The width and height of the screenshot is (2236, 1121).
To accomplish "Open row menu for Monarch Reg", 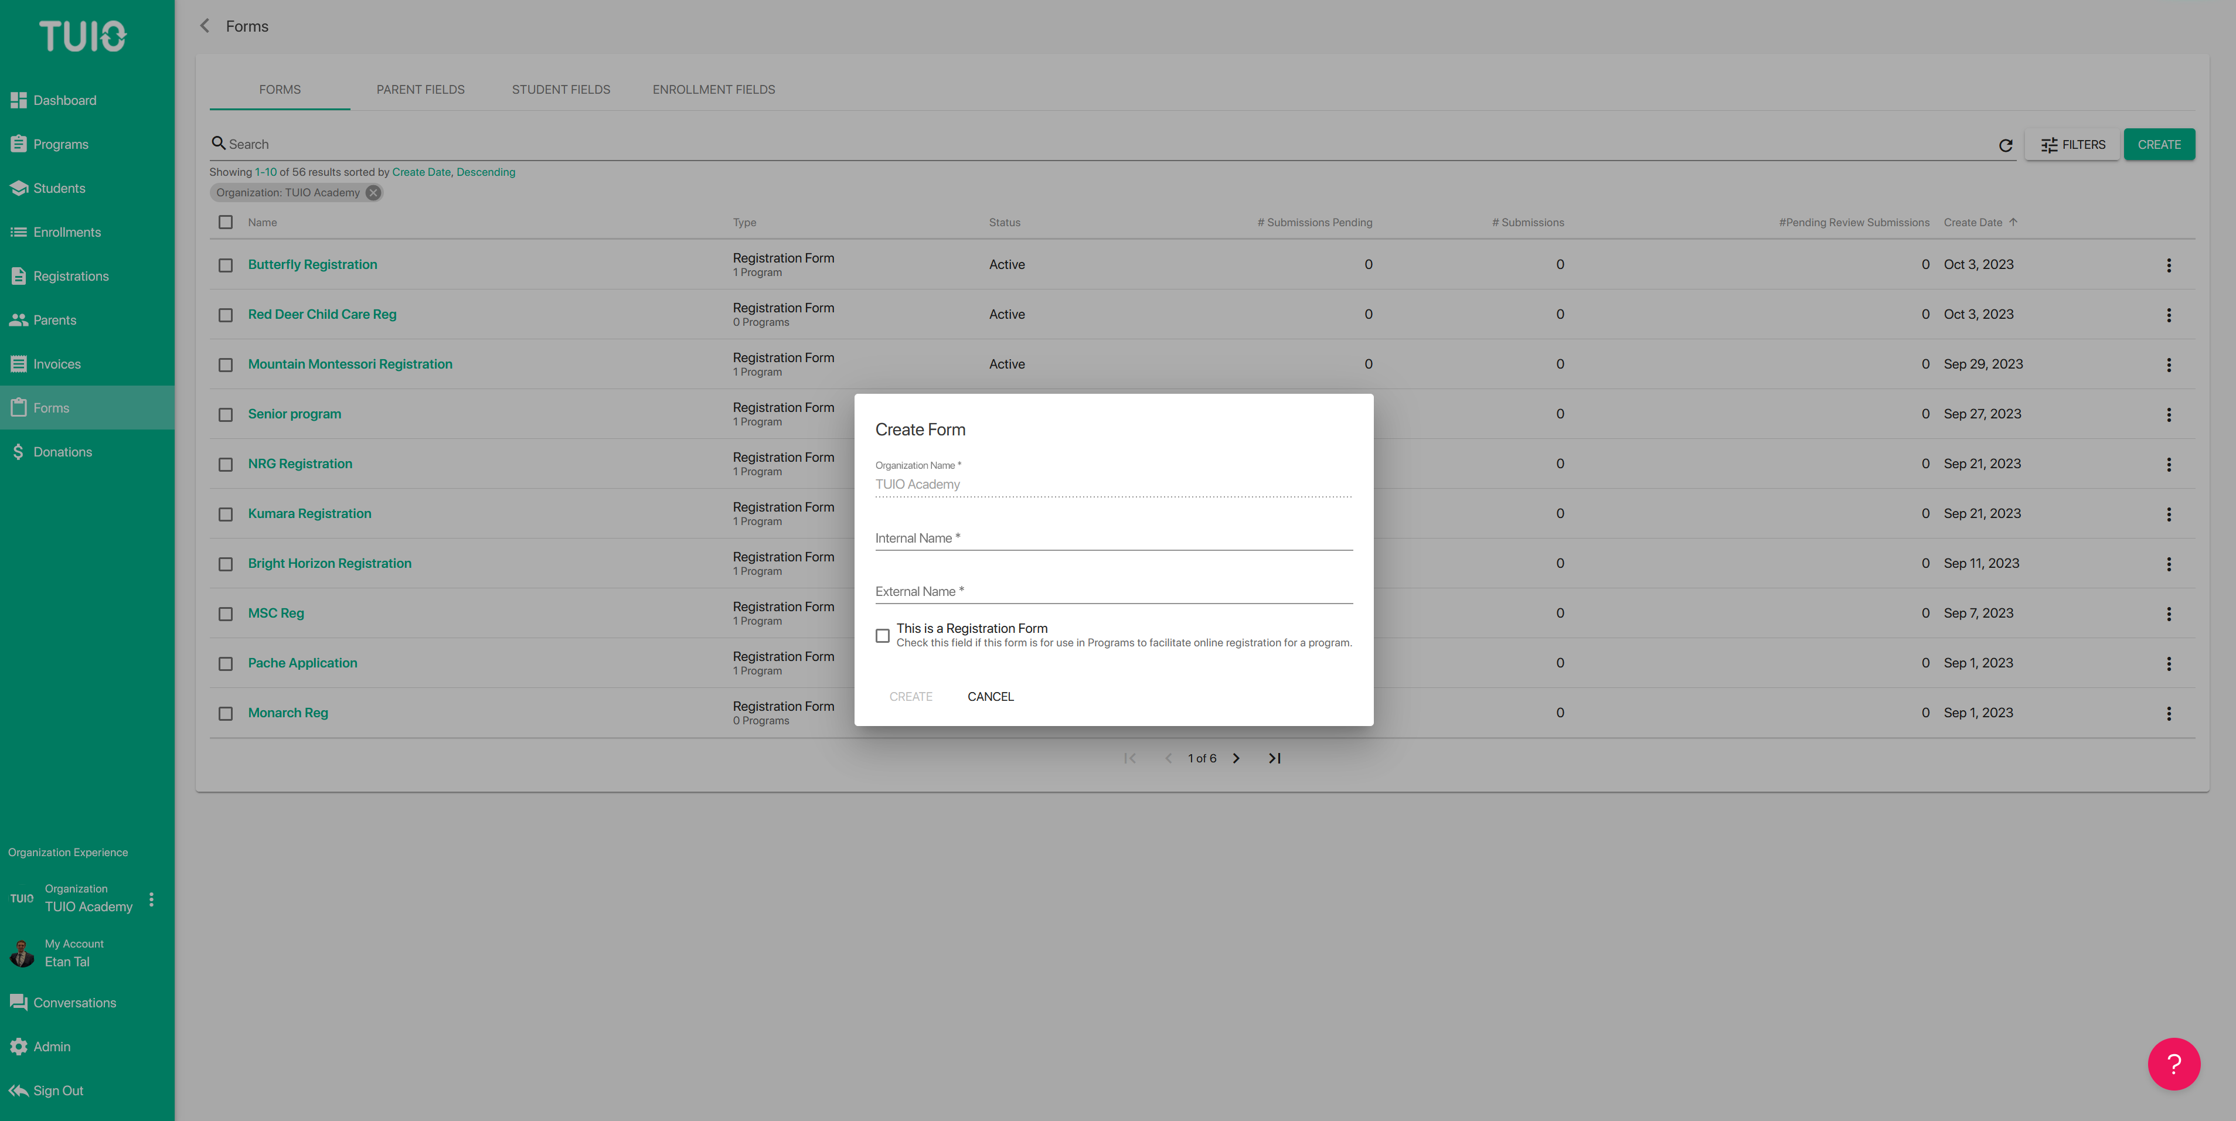I will [x=2168, y=713].
